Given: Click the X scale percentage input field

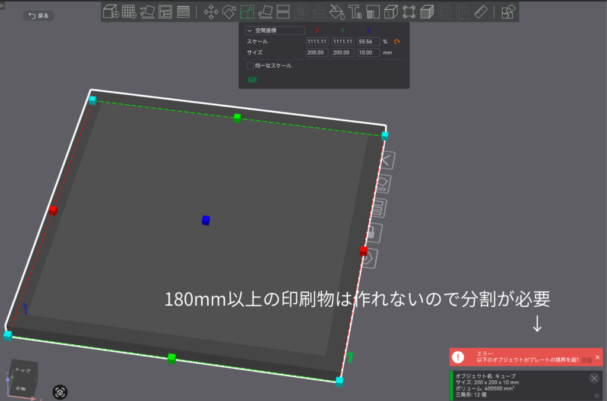Looking at the screenshot, I should [317, 41].
